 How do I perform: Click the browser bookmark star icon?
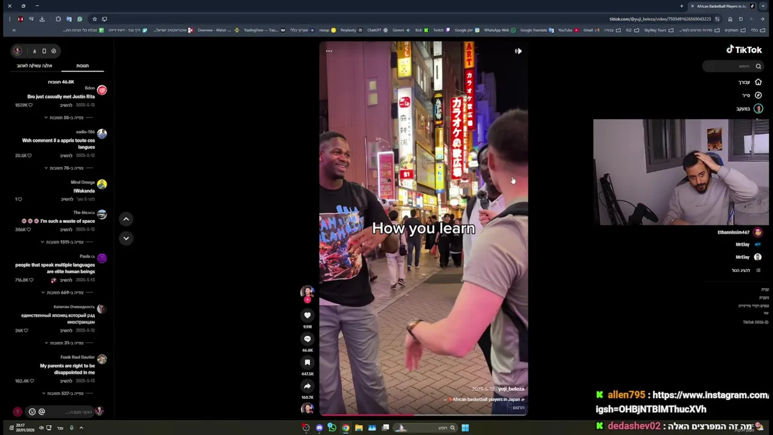(94, 19)
